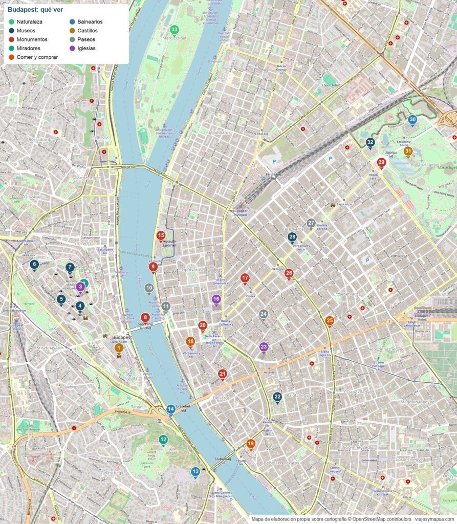Select orange marker 18 at Vörösmarty tér
Image resolution: width=457 pixels, height=524 pixels.
click(190, 342)
